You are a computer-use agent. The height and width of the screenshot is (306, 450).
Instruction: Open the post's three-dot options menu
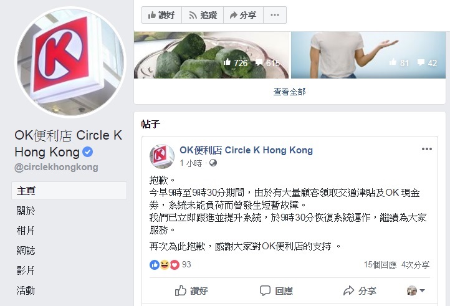(426, 149)
